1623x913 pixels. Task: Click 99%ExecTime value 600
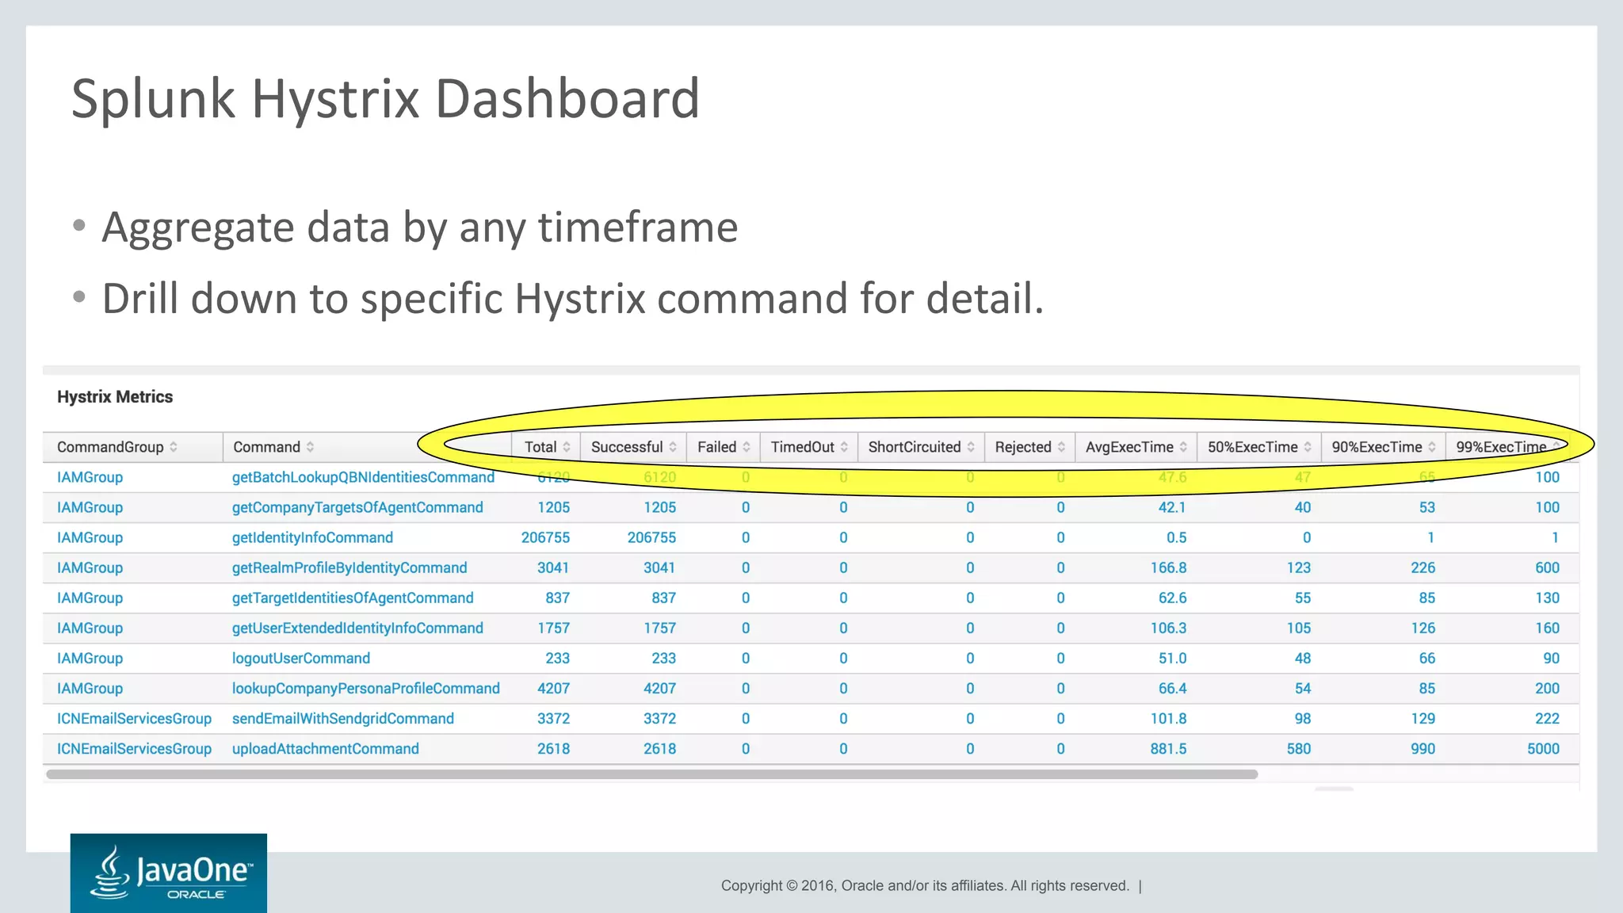click(x=1547, y=567)
